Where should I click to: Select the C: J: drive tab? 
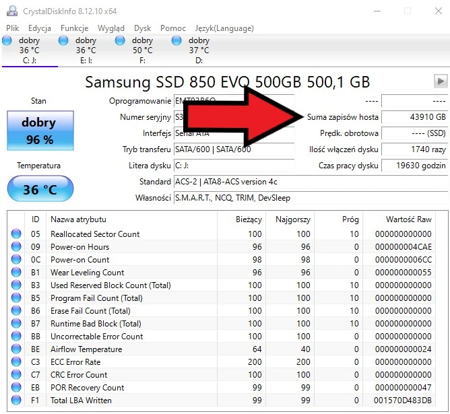click(30, 50)
